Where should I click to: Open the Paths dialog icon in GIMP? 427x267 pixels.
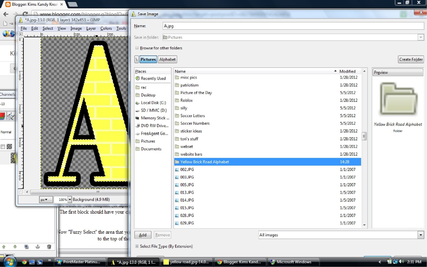pos(11,116)
